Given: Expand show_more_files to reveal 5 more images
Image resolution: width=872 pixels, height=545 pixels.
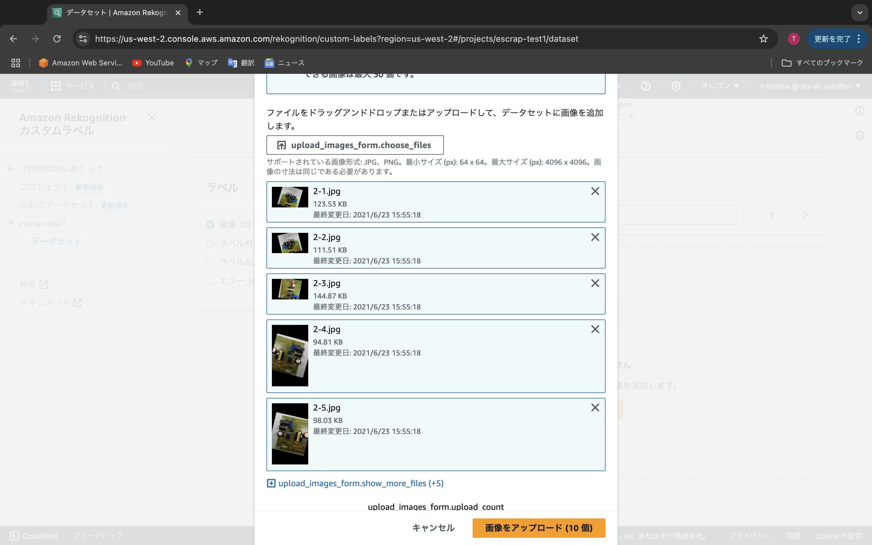Looking at the screenshot, I should coord(356,483).
